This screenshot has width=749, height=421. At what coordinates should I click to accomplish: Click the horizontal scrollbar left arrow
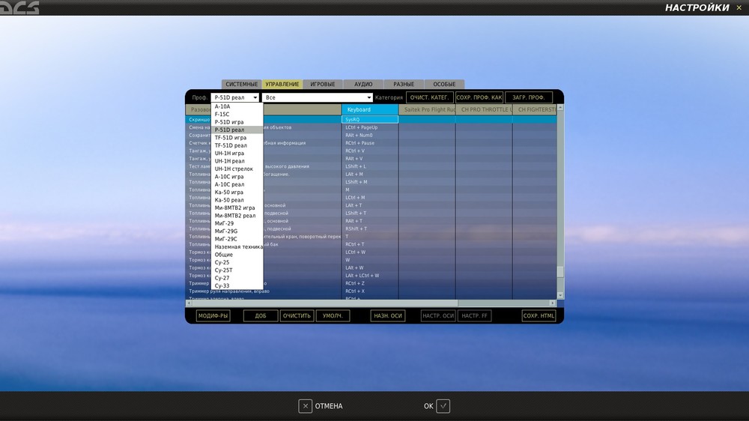coord(189,303)
